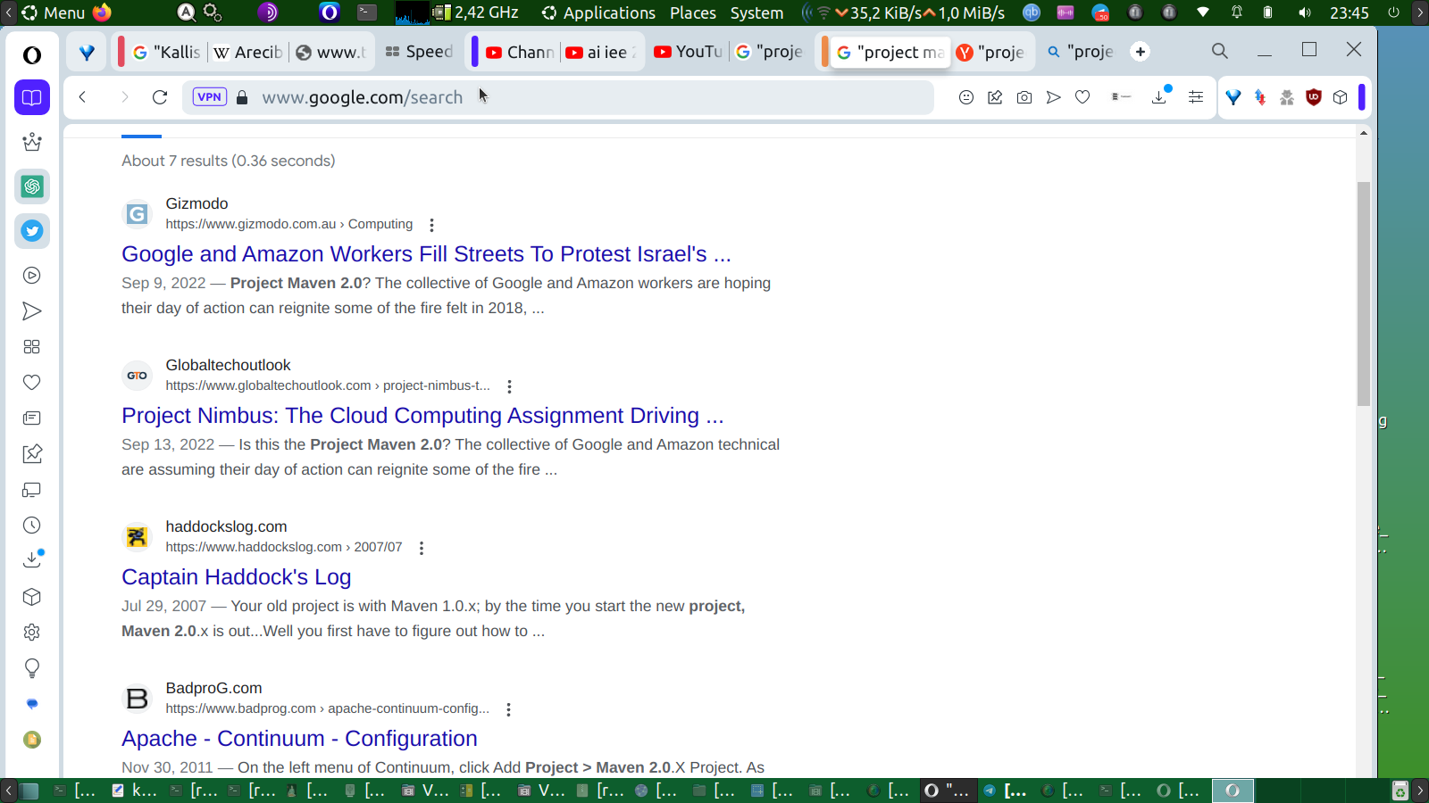The width and height of the screenshot is (1429, 803).
Task: Take a snapshot with the camera icon
Action: coord(1024,97)
